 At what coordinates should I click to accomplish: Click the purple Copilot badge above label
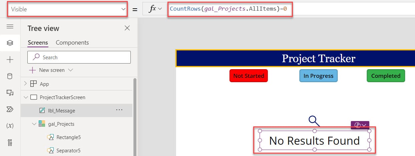click(x=360, y=125)
